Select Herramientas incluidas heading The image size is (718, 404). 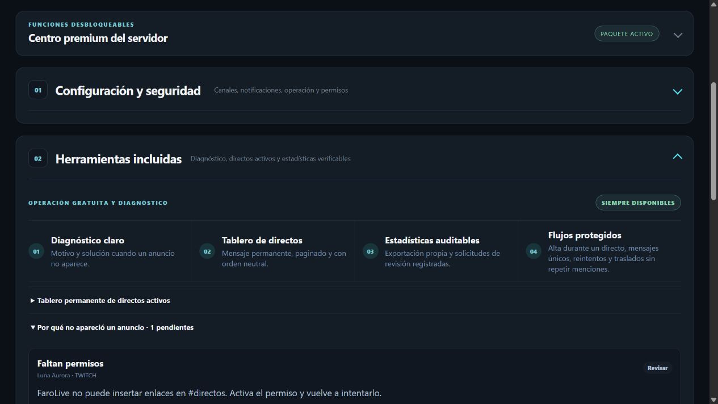tap(119, 159)
